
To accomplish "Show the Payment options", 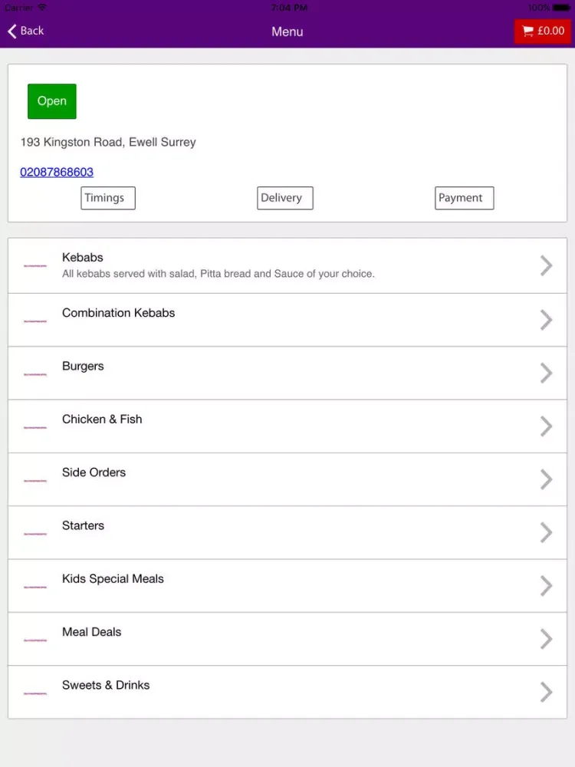I will tap(465, 198).
